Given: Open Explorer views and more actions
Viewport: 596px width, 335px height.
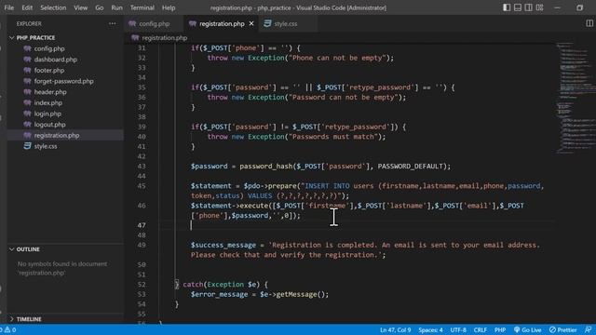Looking at the screenshot, I should pyautogui.click(x=112, y=23).
